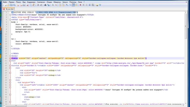
Task: Play back the recorded macro
Action: coord(86,5)
